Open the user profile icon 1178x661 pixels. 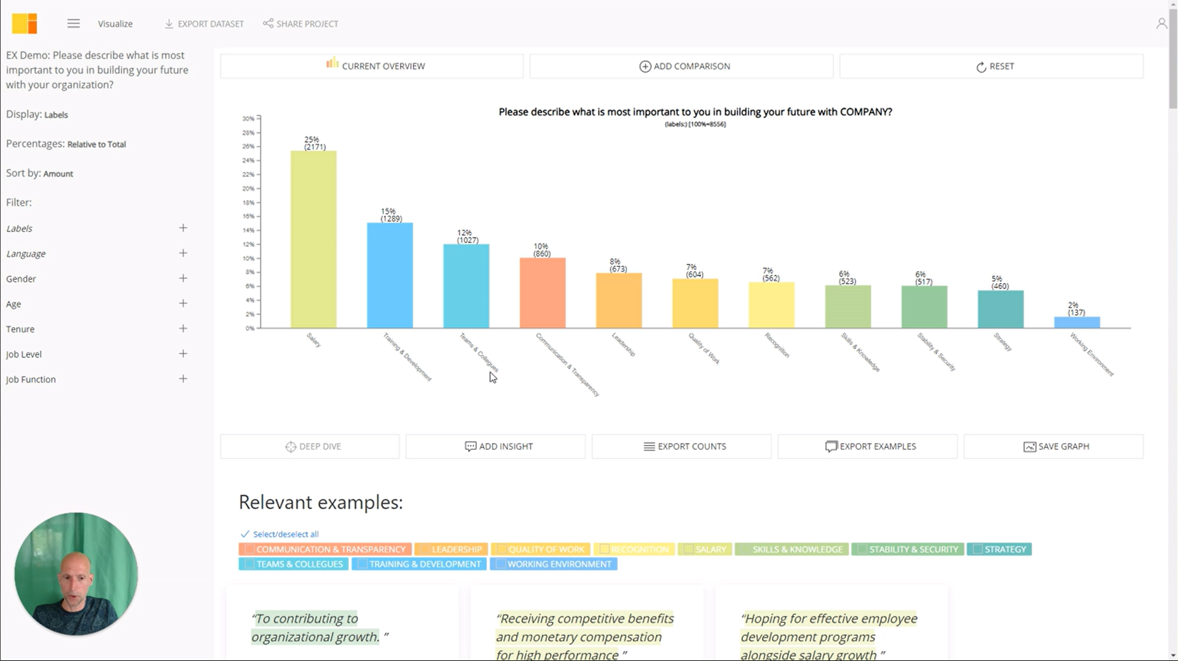tap(1161, 23)
